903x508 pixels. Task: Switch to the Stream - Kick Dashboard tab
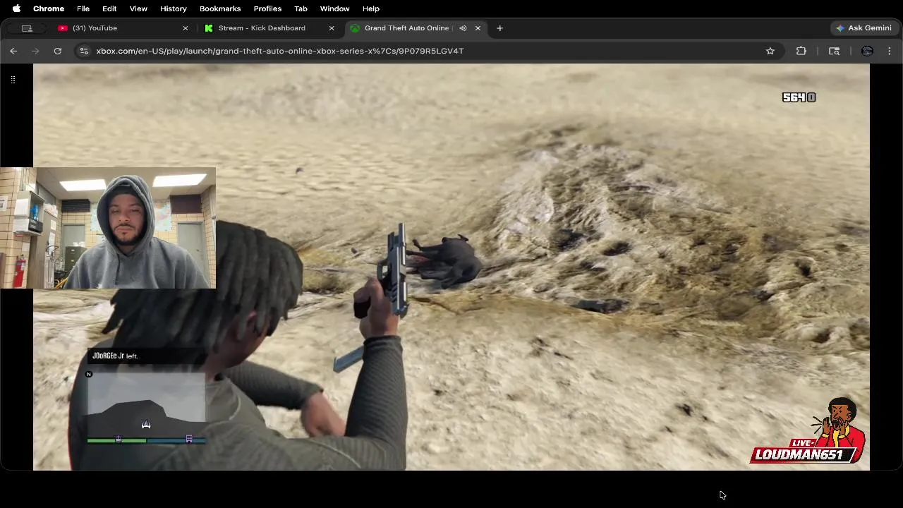tap(269, 28)
